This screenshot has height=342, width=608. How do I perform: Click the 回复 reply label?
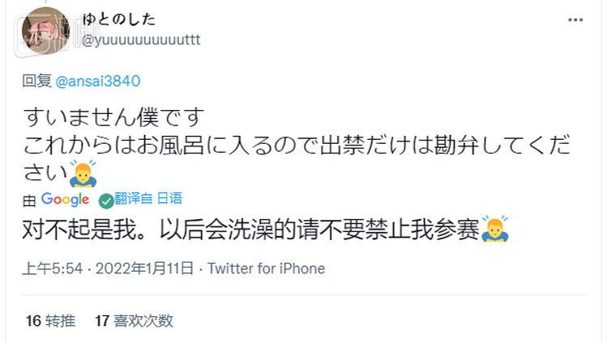[x=36, y=81]
